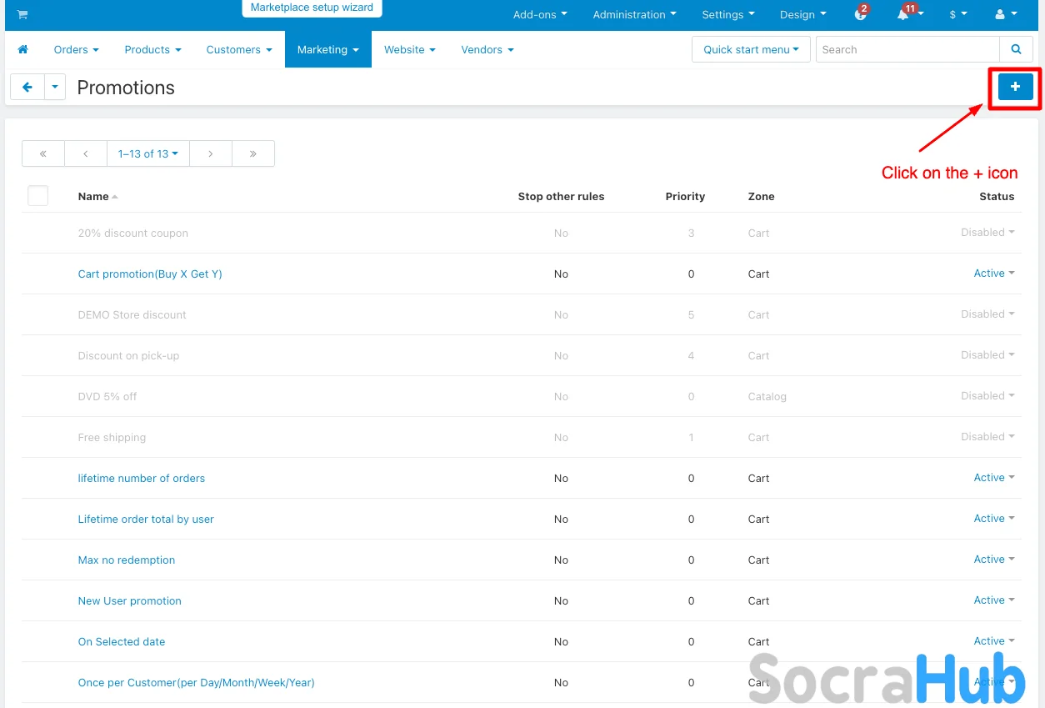Open Status dropdown for 20% discount coupon
Screen dimensions: 1045x708
pos(987,233)
